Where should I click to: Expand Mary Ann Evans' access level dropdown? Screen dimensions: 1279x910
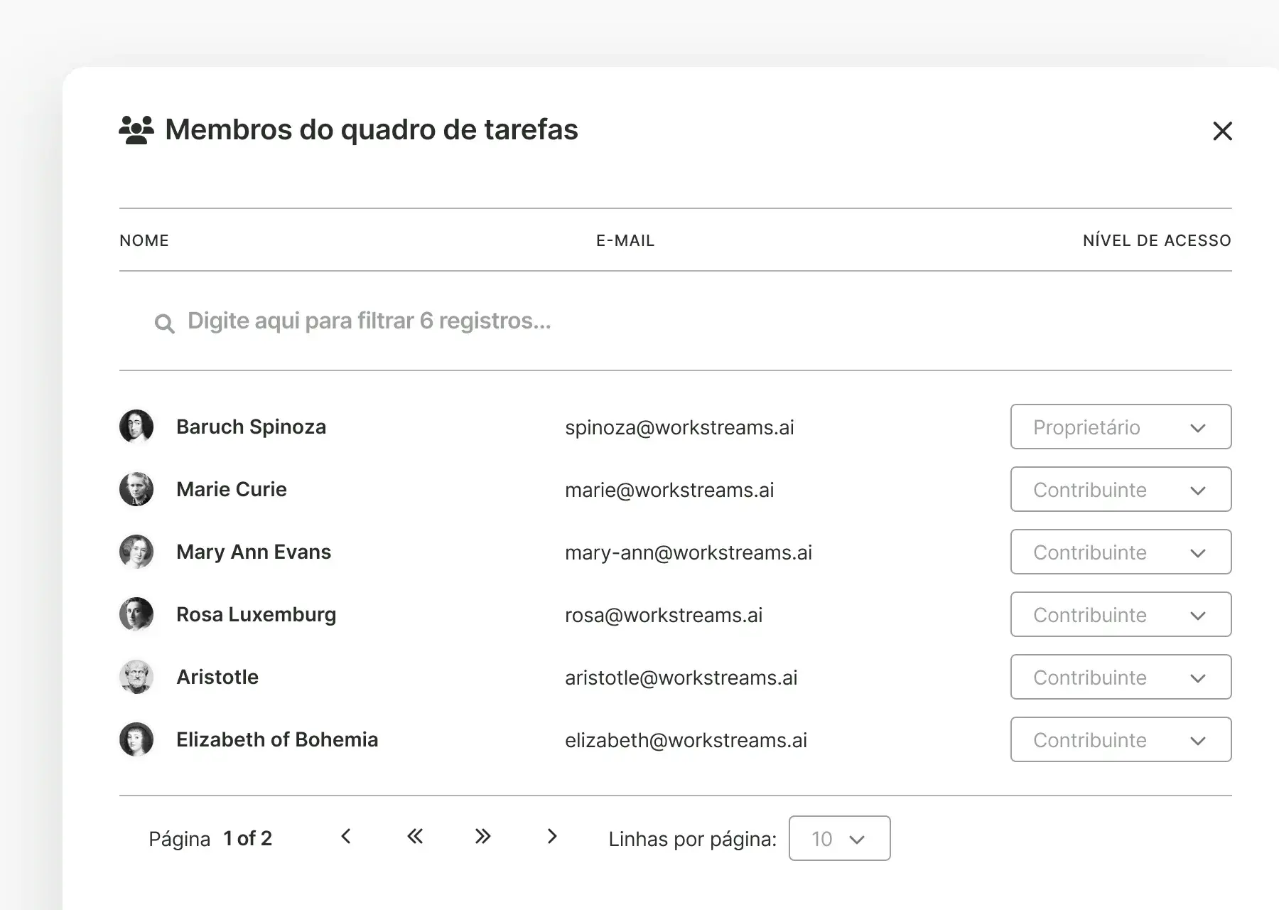(x=1121, y=552)
